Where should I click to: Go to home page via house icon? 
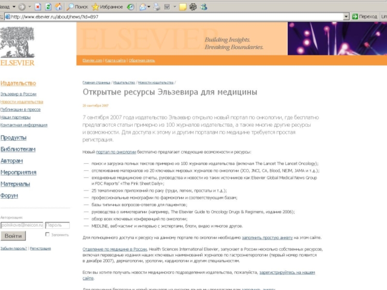59,7
